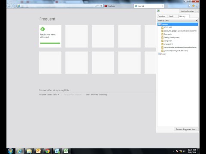This screenshot has height=154, width=206.
Task: Close the New tab tab
Action: click(162, 6)
